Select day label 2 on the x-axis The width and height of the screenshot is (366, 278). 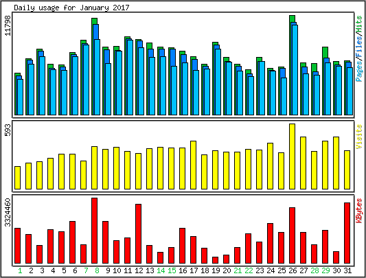coord(31,270)
